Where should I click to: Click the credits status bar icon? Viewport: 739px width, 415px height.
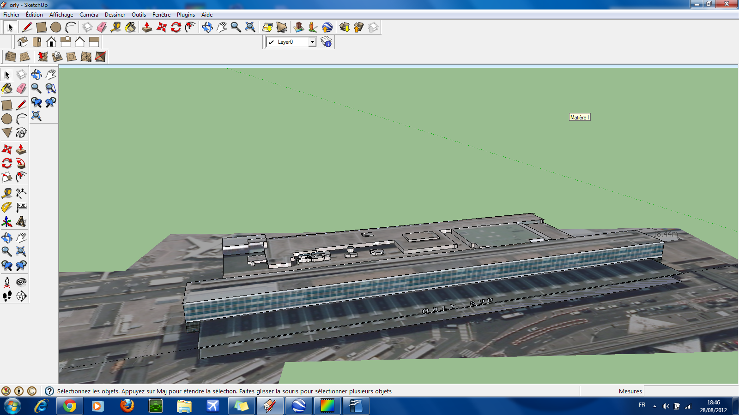pyautogui.click(x=19, y=391)
